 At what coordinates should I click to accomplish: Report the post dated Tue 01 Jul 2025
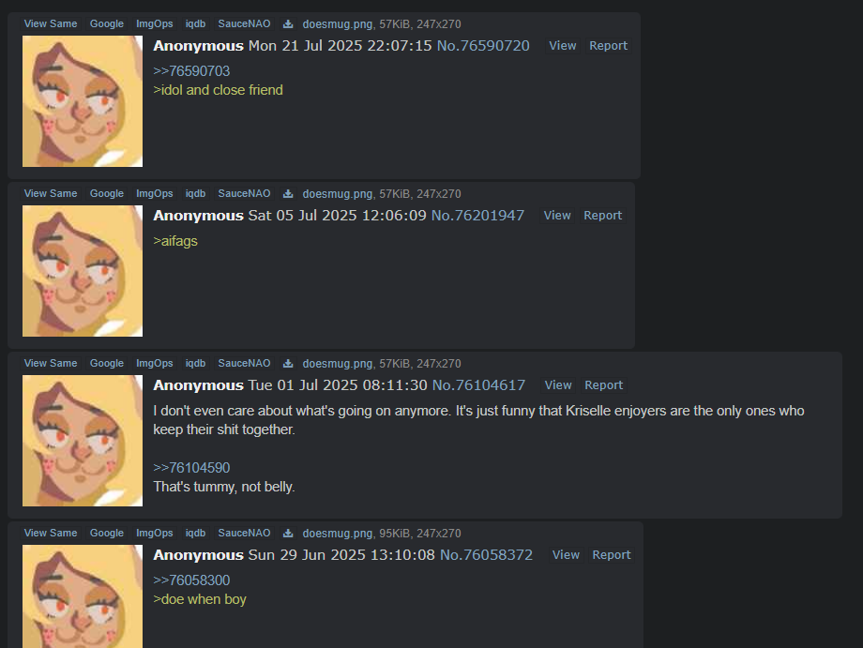point(604,385)
